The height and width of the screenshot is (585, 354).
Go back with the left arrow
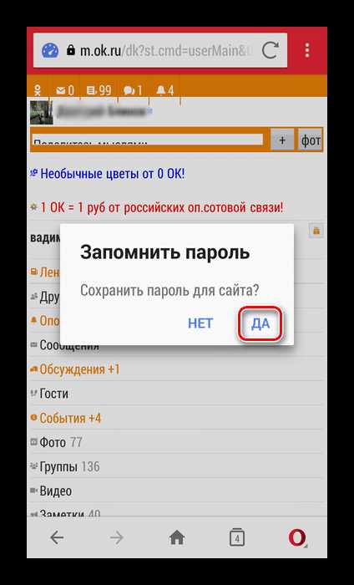point(57,537)
